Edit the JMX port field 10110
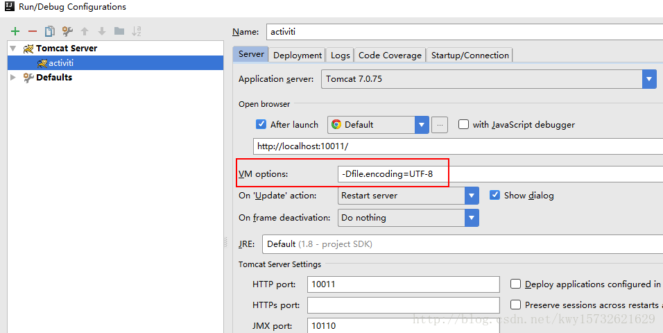663x333 pixels. 404,326
